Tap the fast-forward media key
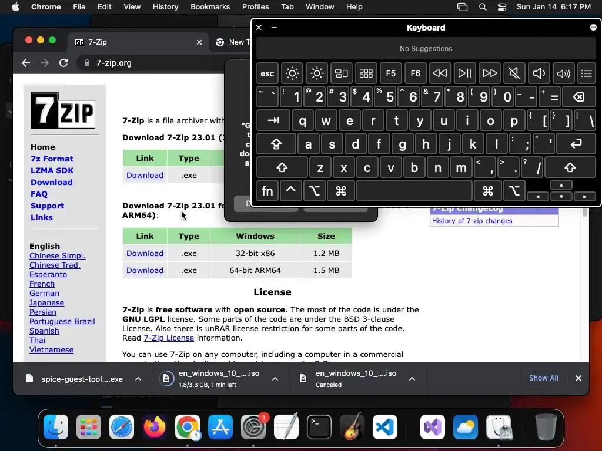The height and width of the screenshot is (451, 602). tap(490, 73)
